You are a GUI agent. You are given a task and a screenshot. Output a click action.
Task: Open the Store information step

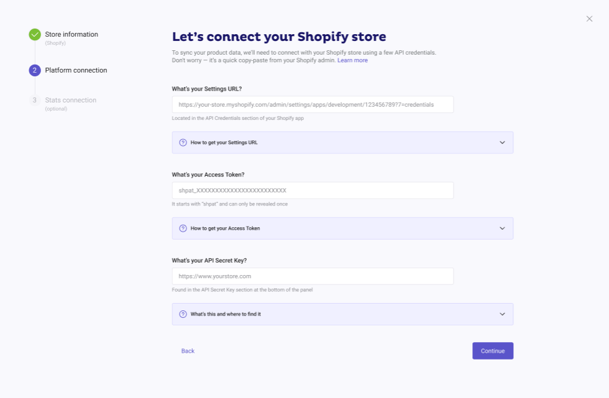pos(71,35)
